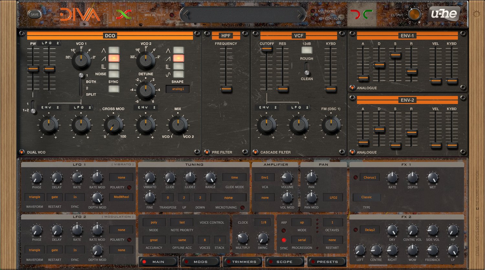Click the TRANSPOSE value field
This screenshot has width=485, height=270.
pos(167,197)
